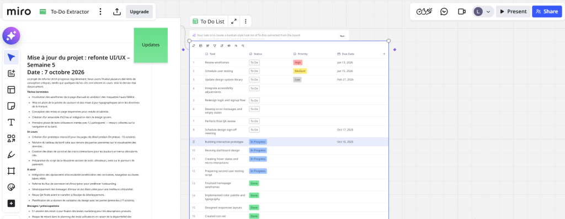Viewport: 565px width, 219px height.
Task: Click the Miro logo
Action: 19,12
